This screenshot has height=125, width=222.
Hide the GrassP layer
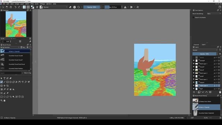click(194, 70)
